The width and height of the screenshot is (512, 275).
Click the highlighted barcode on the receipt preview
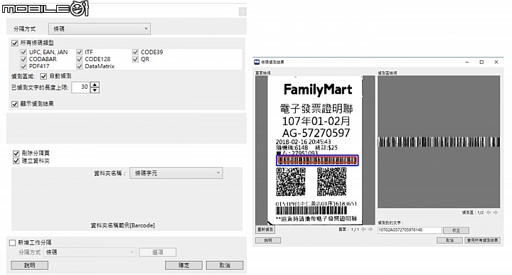click(317, 160)
